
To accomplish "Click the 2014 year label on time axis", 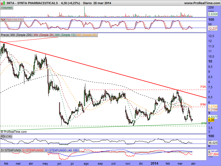I will coord(154,164).
